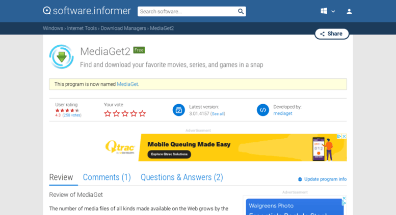Open the MediaGet renamed-program link

coord(128,84)
